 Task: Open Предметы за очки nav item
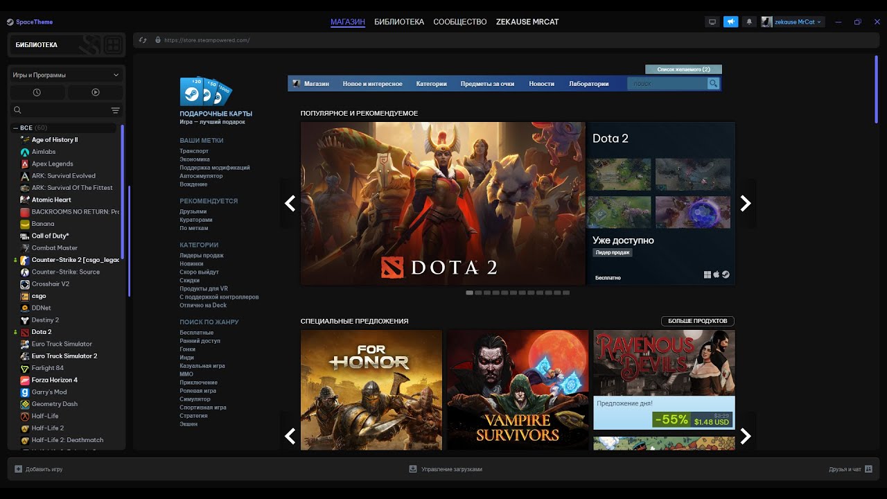487,84
